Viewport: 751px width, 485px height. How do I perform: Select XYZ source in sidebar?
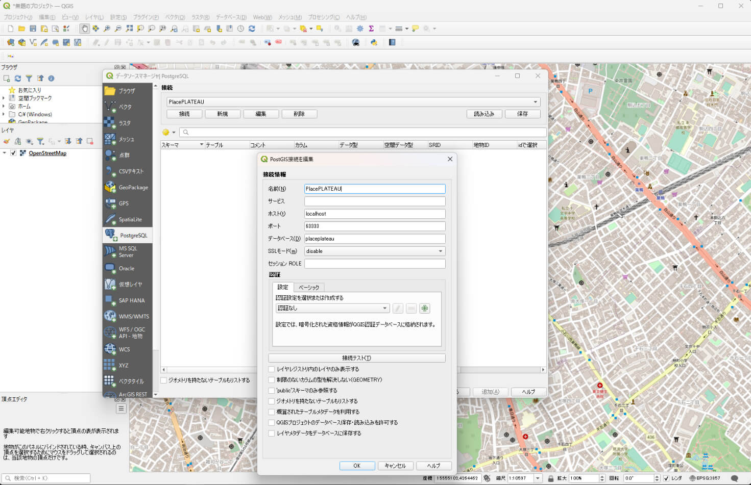[128, 365]
